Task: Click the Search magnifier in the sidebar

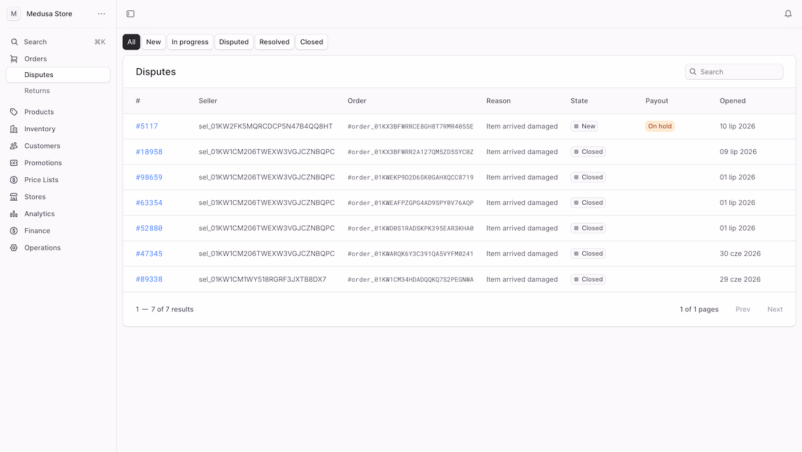Action: point(14,42)
